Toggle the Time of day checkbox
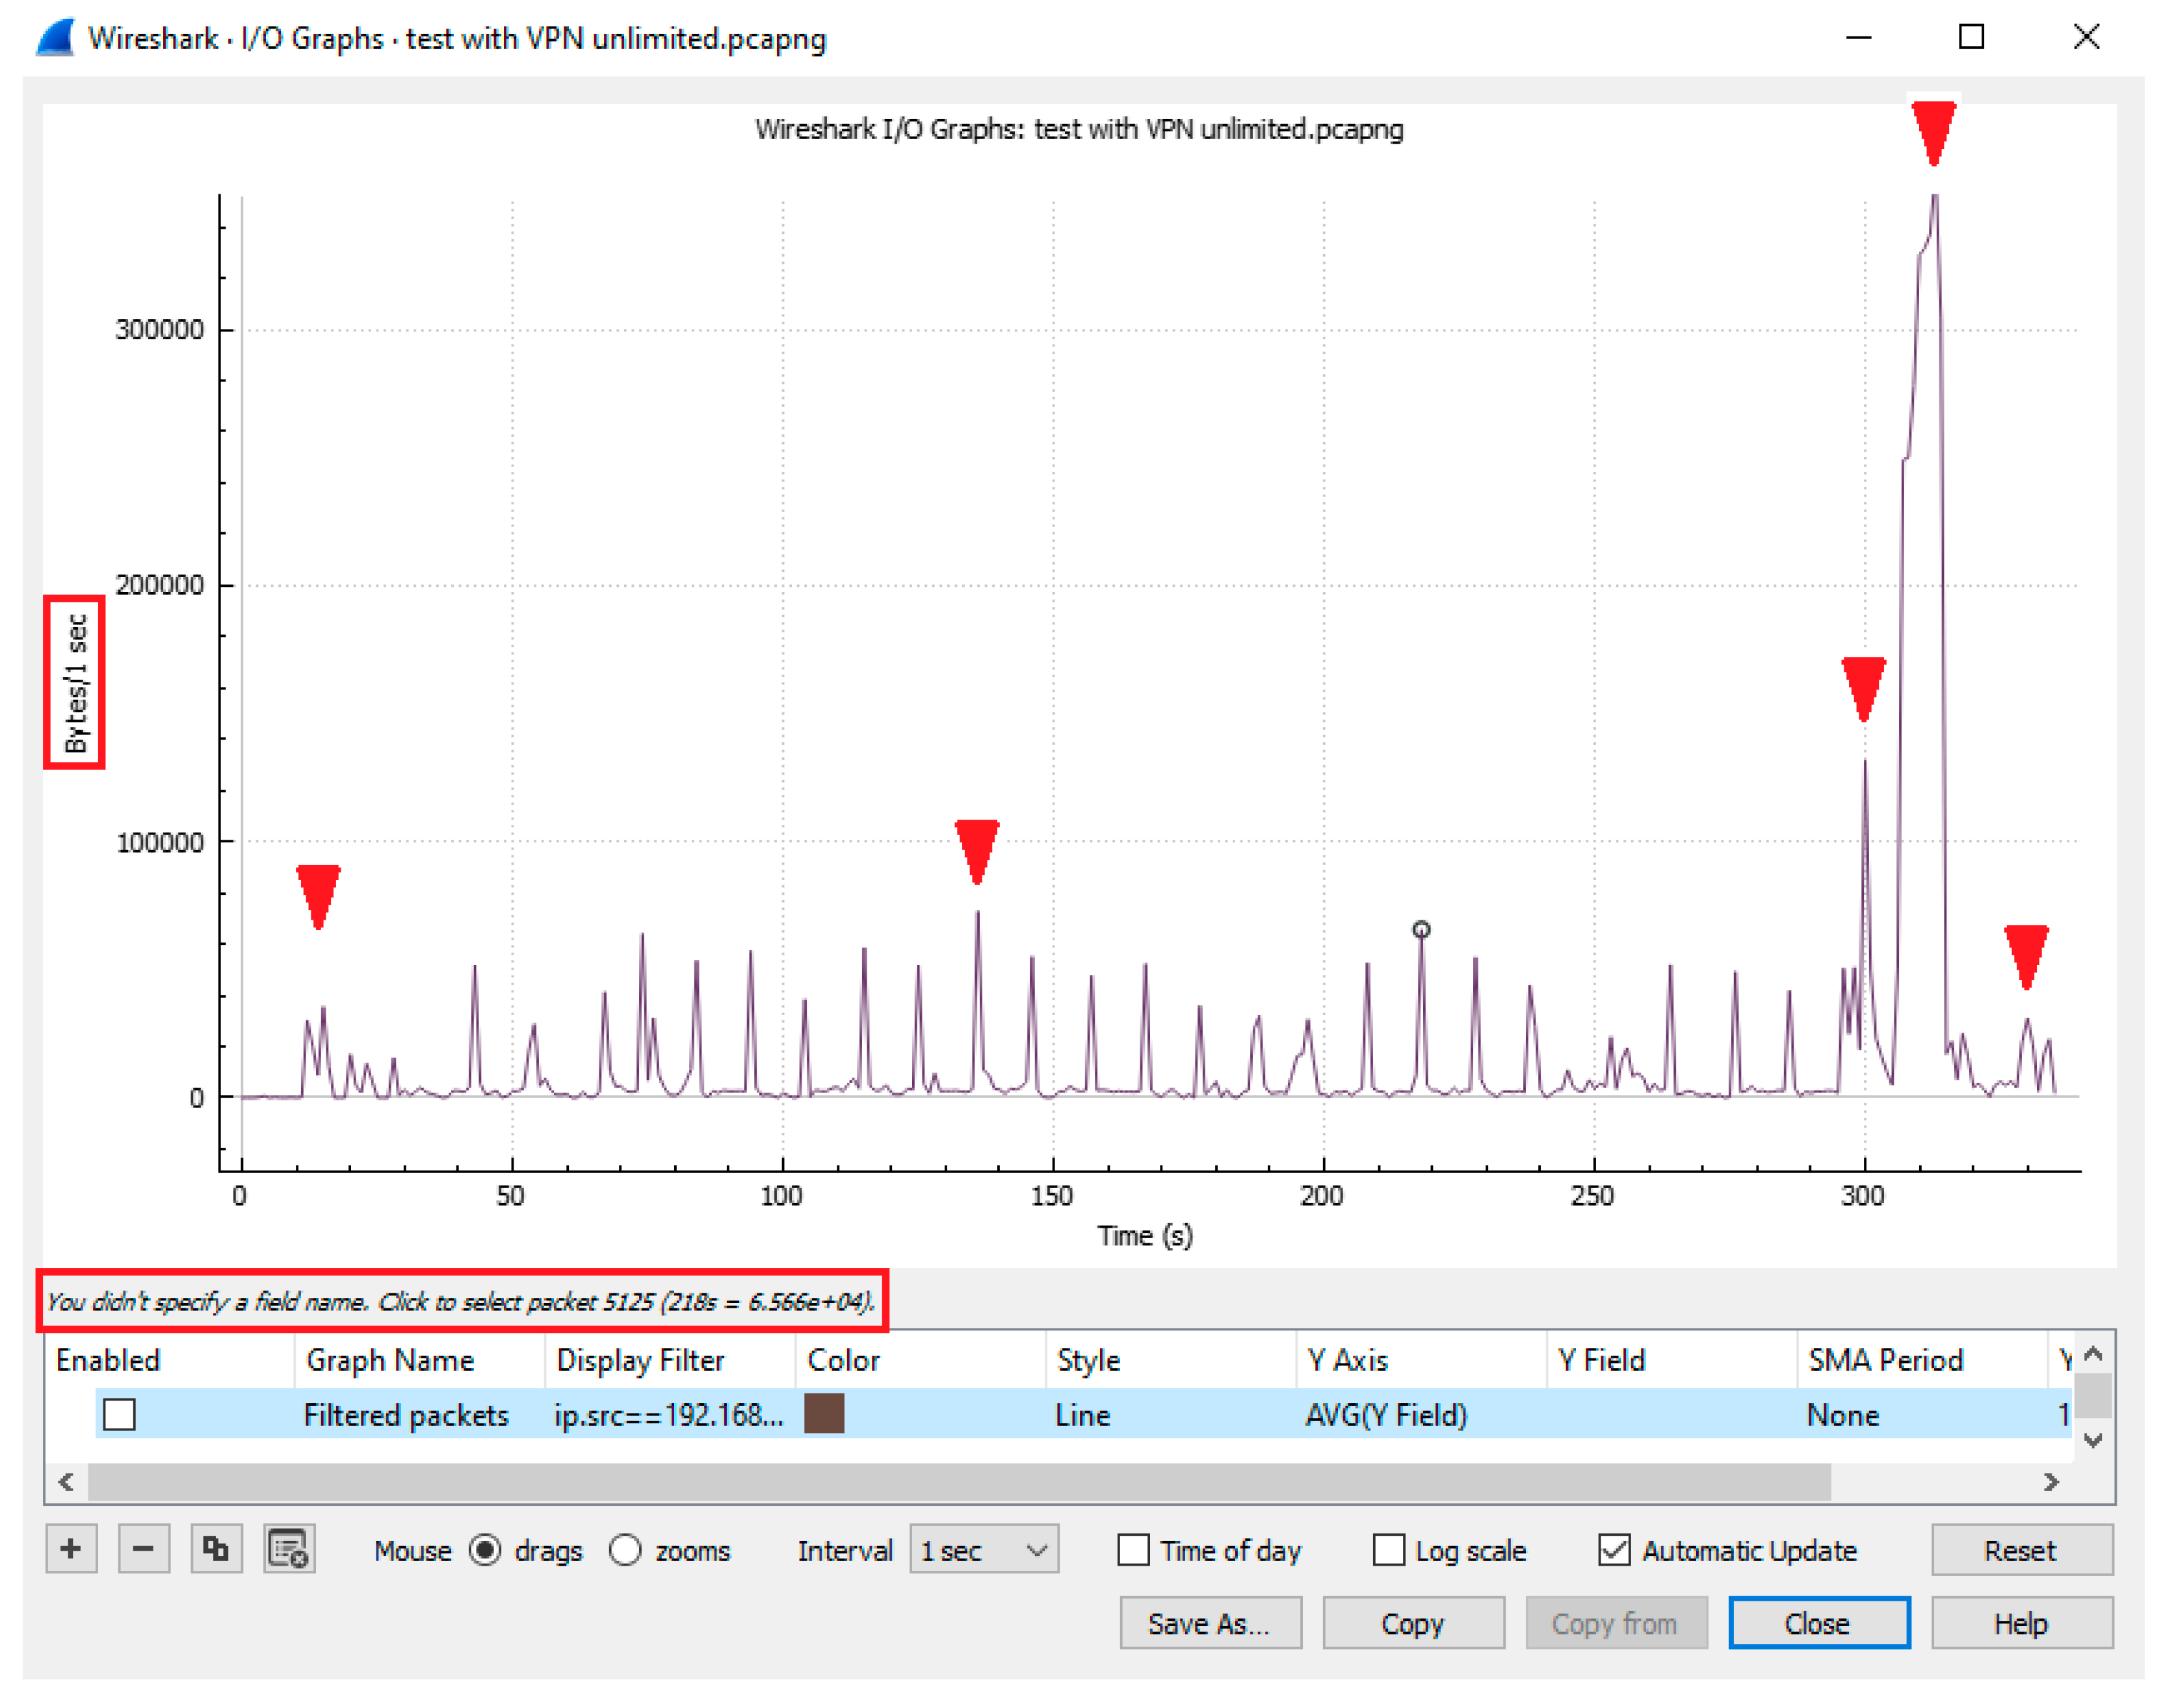2174x1708 pixels. coord(1133,1550)
